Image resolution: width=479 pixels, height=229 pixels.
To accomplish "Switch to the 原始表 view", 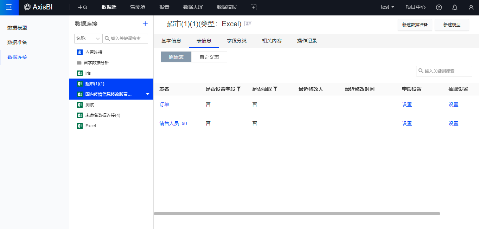I will coord(176,57).
